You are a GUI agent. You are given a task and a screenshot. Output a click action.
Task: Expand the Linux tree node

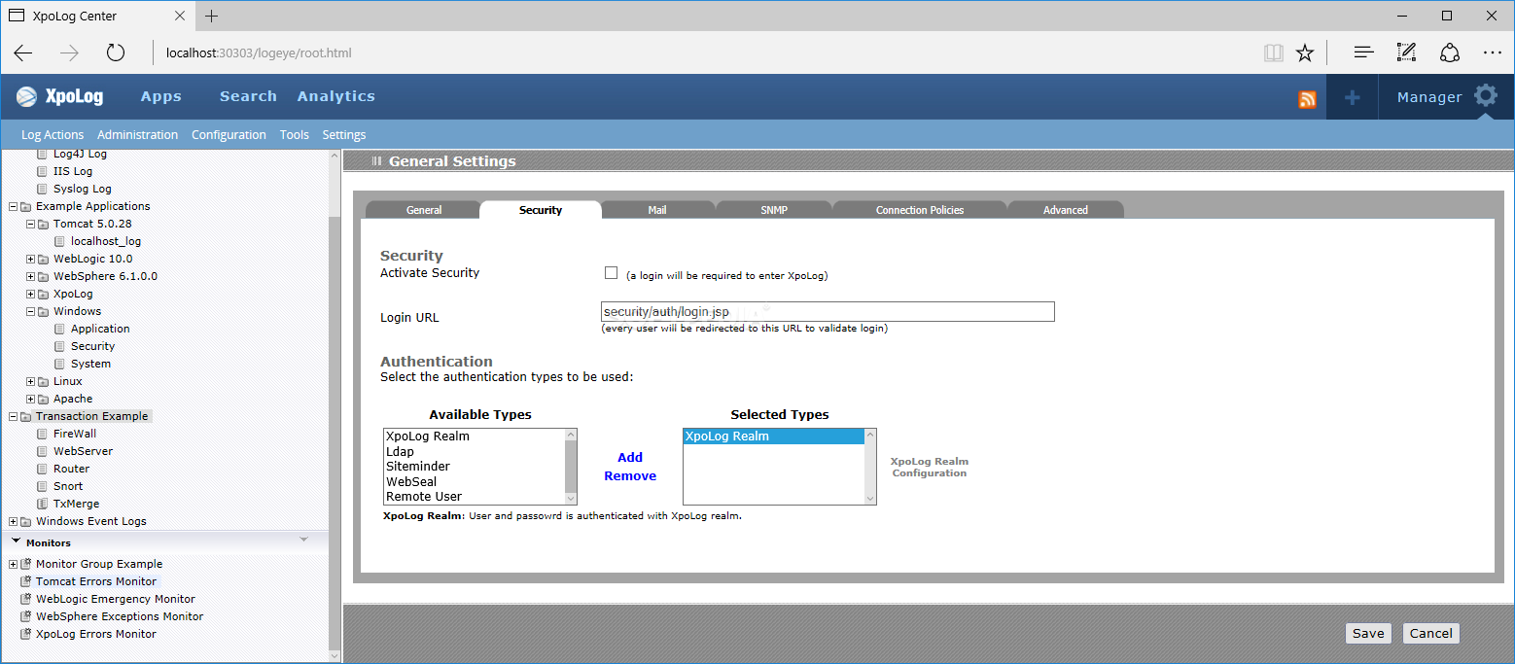(x=30, y=381)
